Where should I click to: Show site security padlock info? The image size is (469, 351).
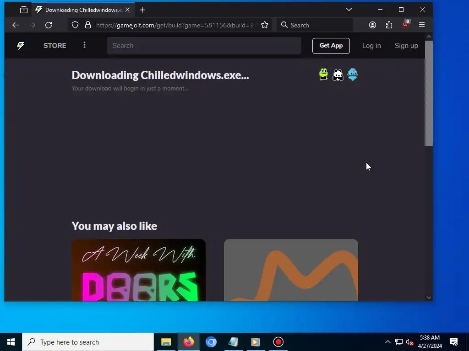pyautogui.click(x=87, y=25)
